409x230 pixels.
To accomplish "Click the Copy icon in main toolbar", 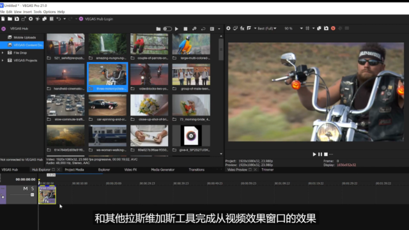I will click(x=45, y=19).
